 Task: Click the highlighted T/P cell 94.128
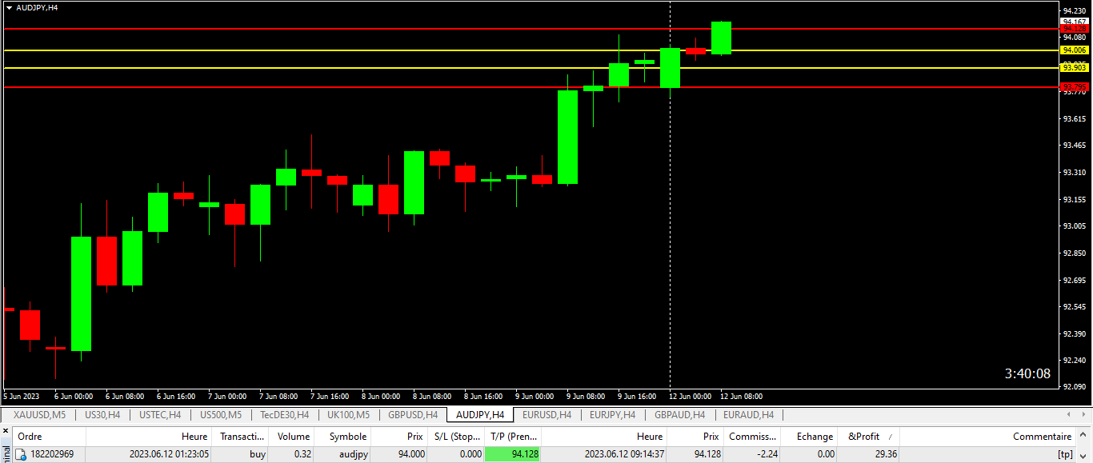512,454
